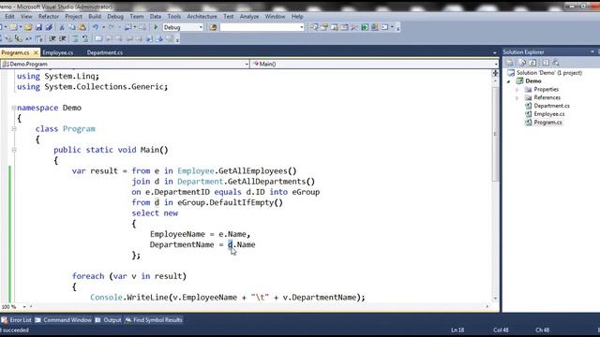Click 'GetAllEmployees' in the code
The width and height of the screenshot is (600, 337).
click(x=253, y=170)
